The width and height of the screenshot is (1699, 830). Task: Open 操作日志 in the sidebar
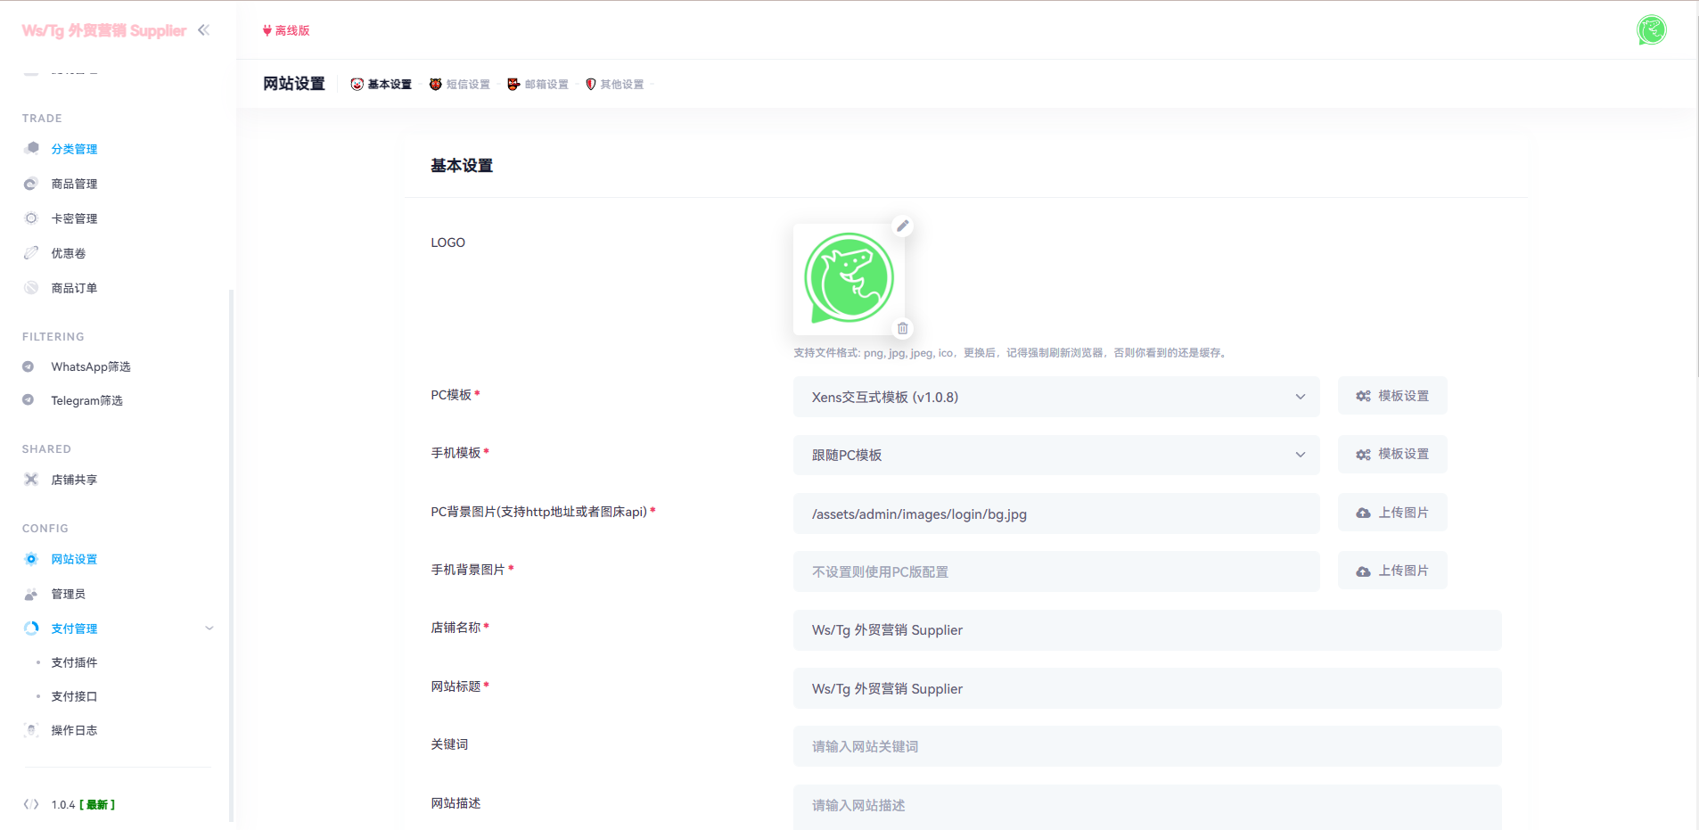74,730
